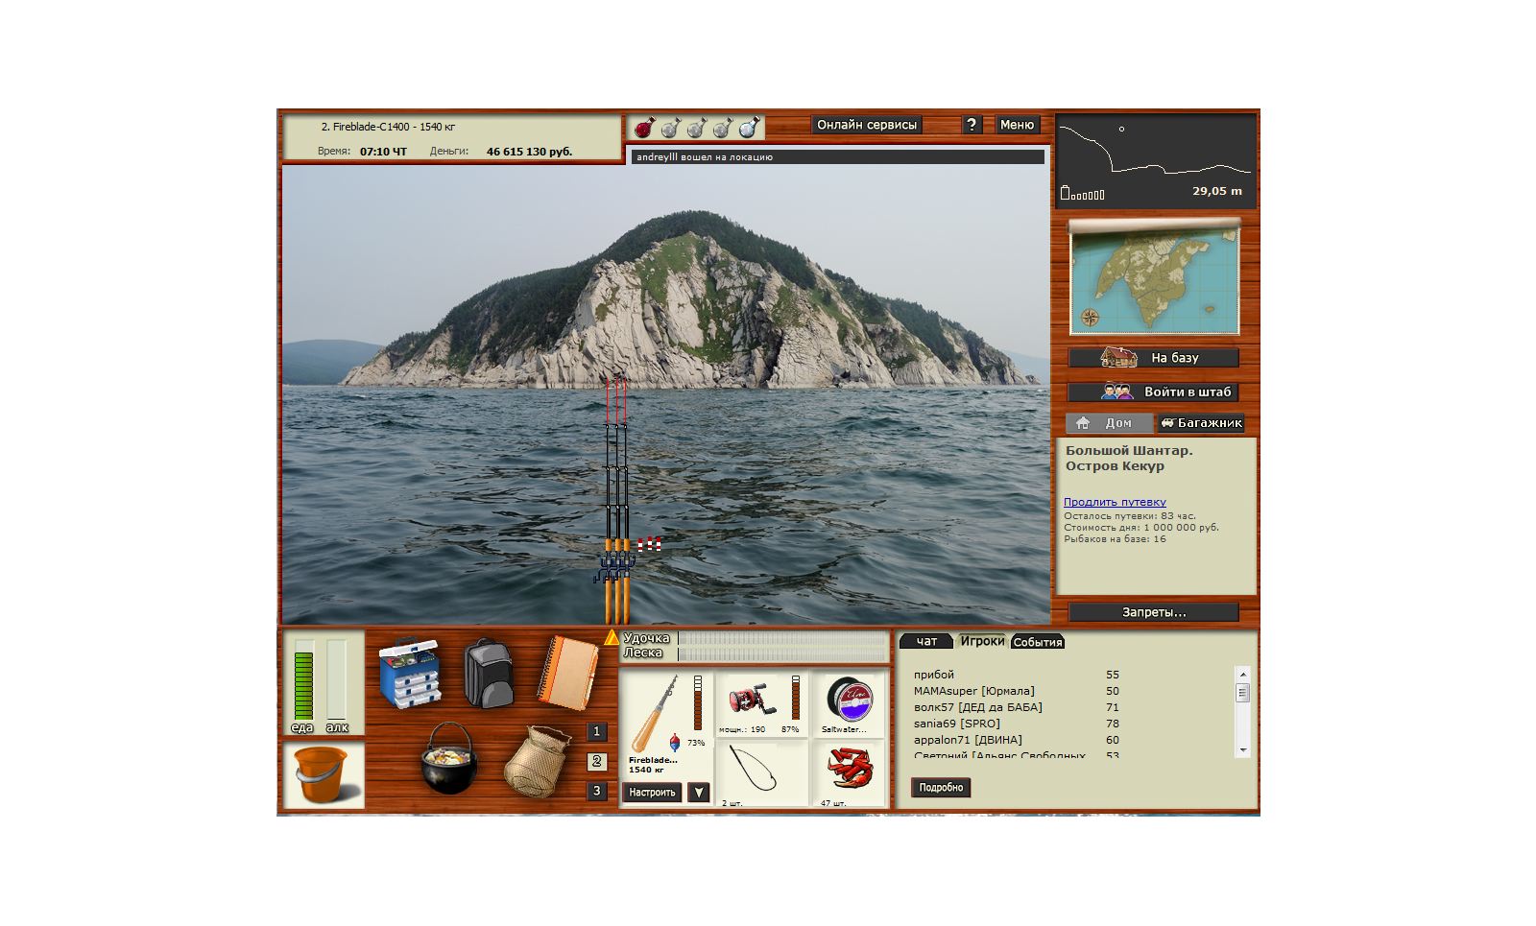Click the rod wear gauge at 73%
1536x926 pixels.
pyautogui.click(x=698, y=703)
